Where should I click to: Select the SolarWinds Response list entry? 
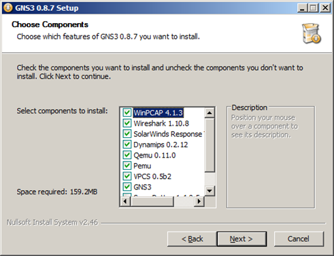pos(169,134)
